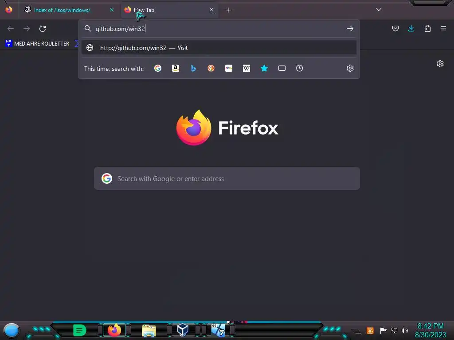Search this time with Google
Screen dimensions: 454x340
click(x=158, y=68)
